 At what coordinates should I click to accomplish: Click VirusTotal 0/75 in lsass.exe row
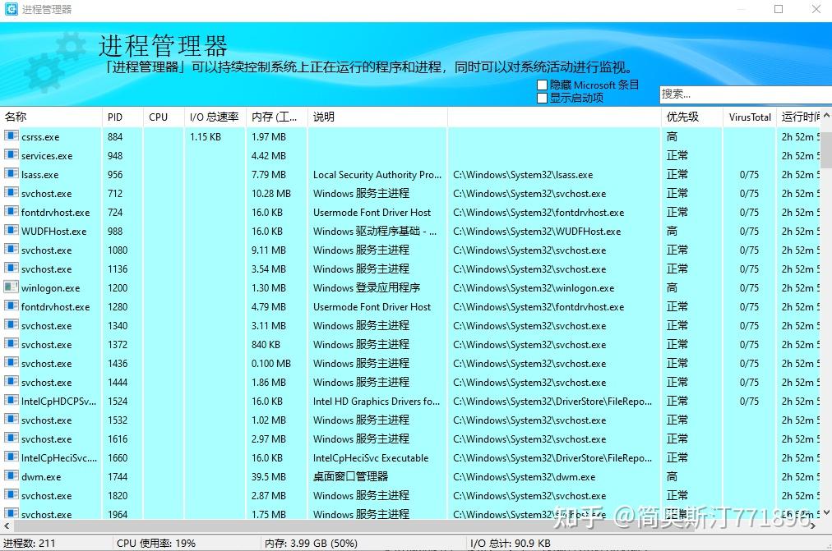pyautogui.click(x=749, y=174)
